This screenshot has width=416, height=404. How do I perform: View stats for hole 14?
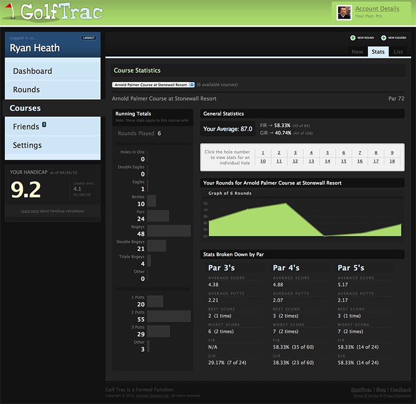point(327,161)
